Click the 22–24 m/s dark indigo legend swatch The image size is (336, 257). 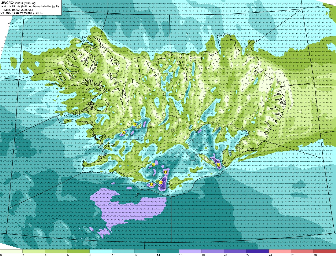pyautogui.click(x=258, y=251)
